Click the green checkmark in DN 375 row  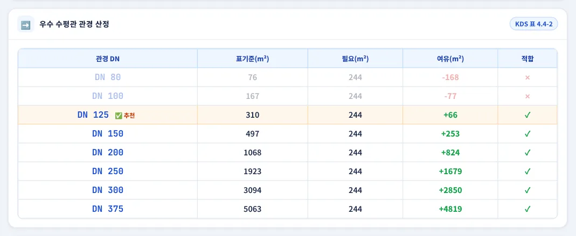point(528,209)
